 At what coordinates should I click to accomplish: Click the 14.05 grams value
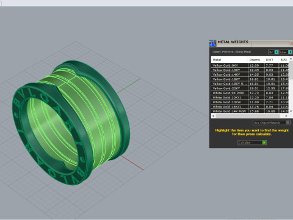(x=254, y=75)
